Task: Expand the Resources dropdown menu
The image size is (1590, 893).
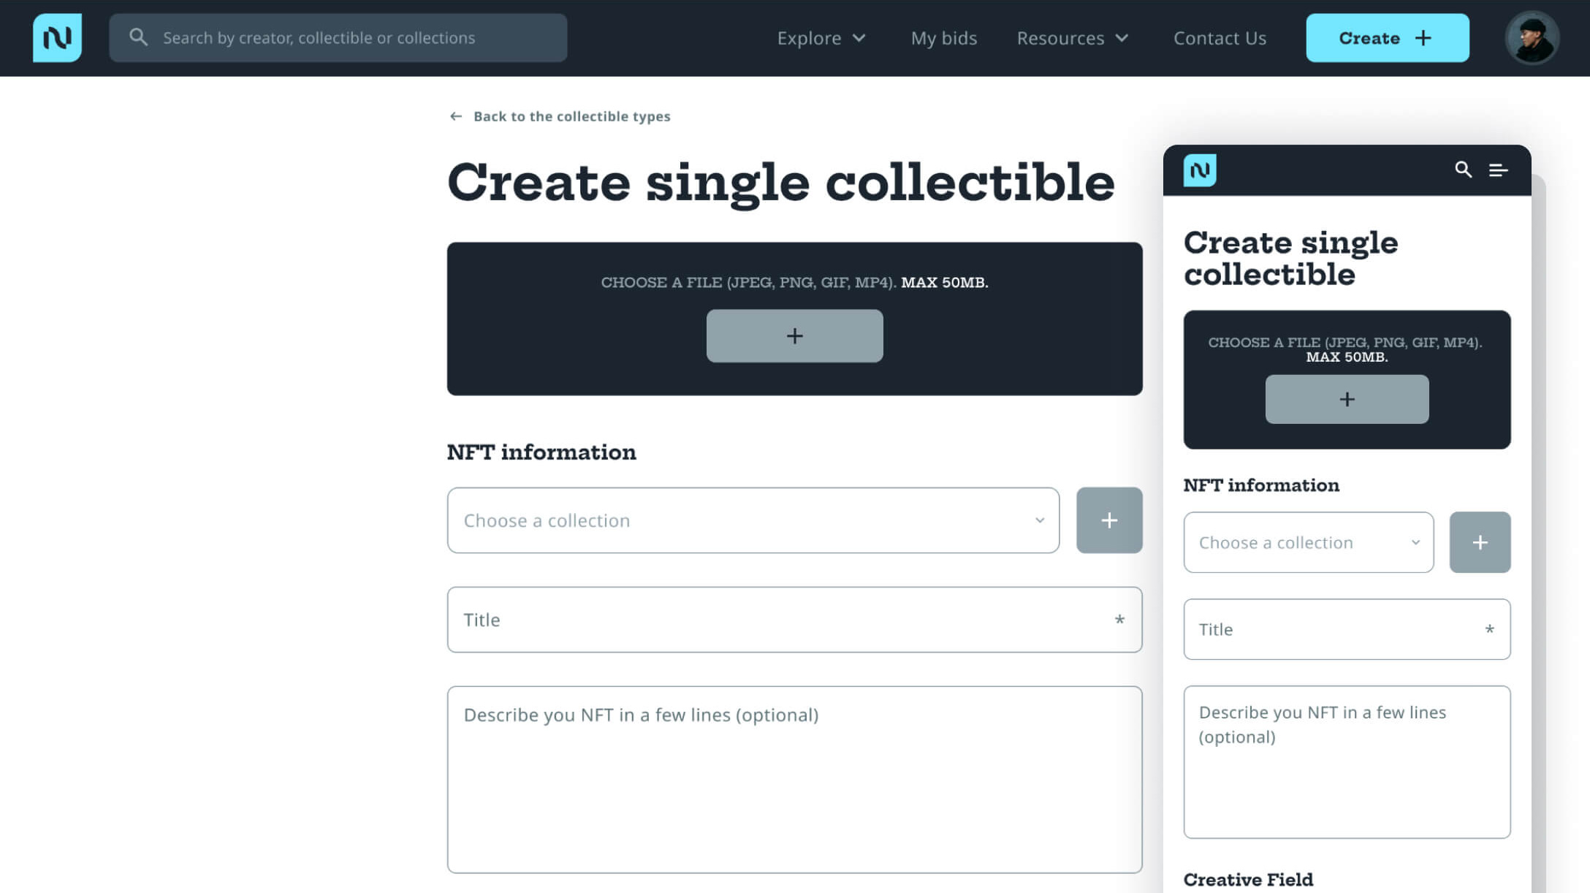Action: point(1072,38)
